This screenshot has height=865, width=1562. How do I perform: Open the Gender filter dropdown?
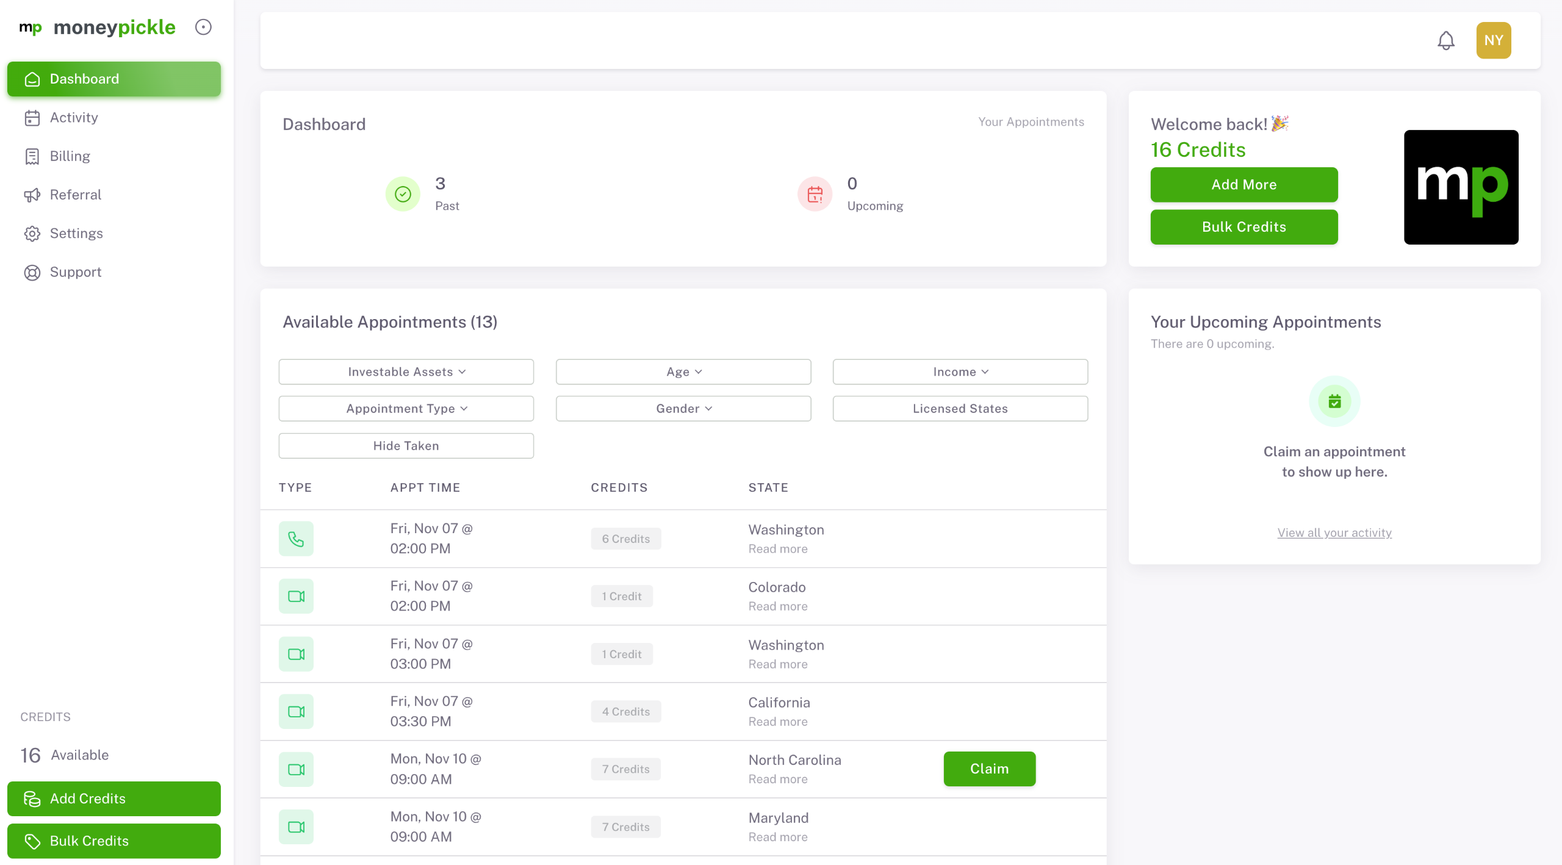click(683, 409)
